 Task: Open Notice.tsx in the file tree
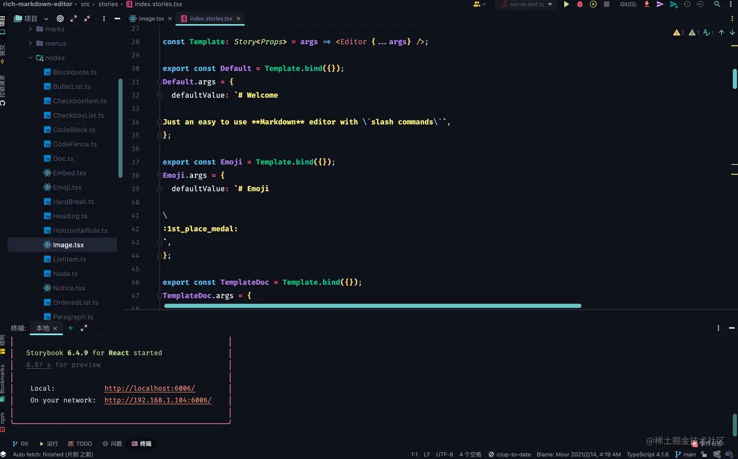[x=64, y=288]
